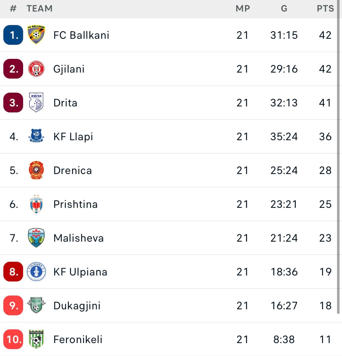The width and height of the screenshot is (342, 356).
Task: Open the Prishtina team name link
Action: [75, 204]
